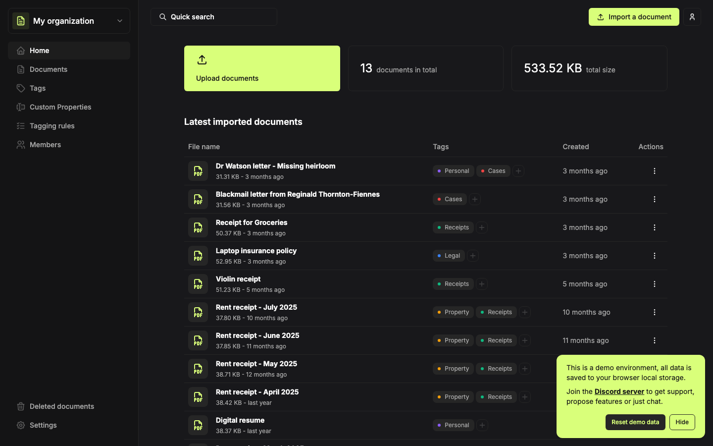The width and height of the screenshot is (713, 446).
Task: Add tag to Digital resume row
Action: [x=482, y=425]
